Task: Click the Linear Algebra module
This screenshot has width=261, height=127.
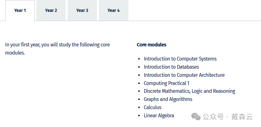Action: (159, 116)
